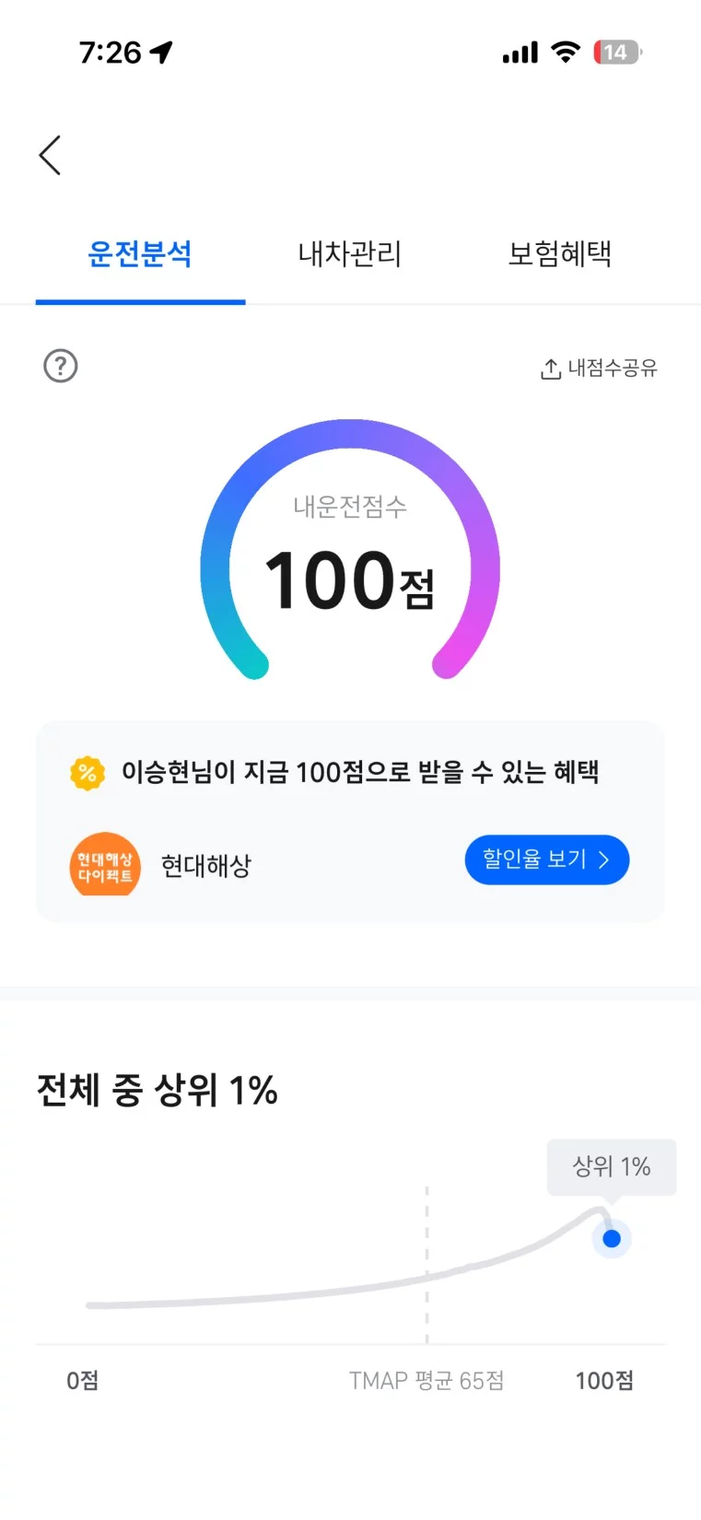
Task: Expand discount details via 할인율 보기 chevron
Action: coord(604,860)
